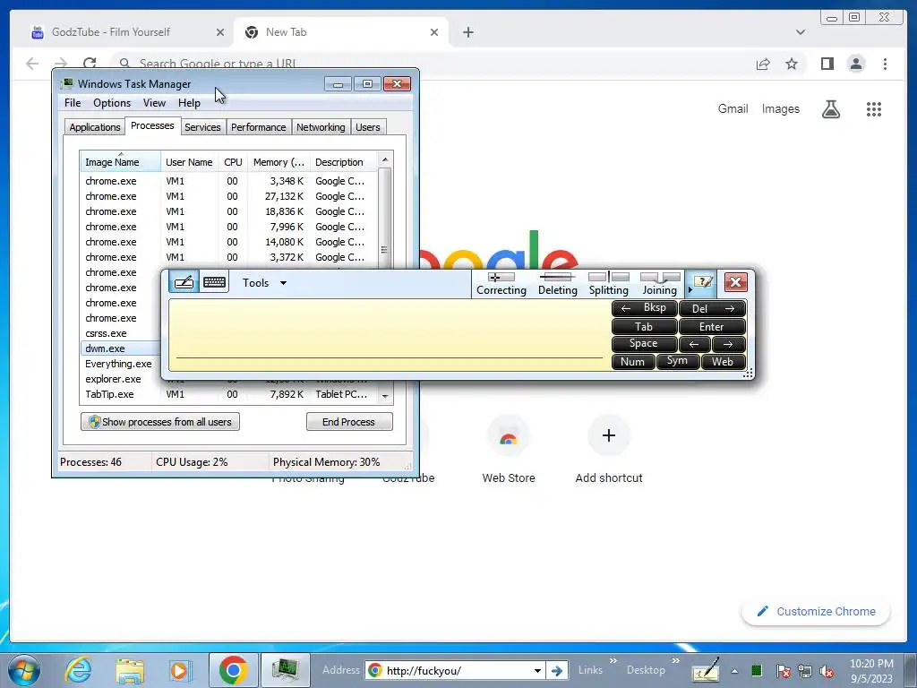Show the Deleting gesture demo
Screen dimensions: 917x688
click(557, 284)
